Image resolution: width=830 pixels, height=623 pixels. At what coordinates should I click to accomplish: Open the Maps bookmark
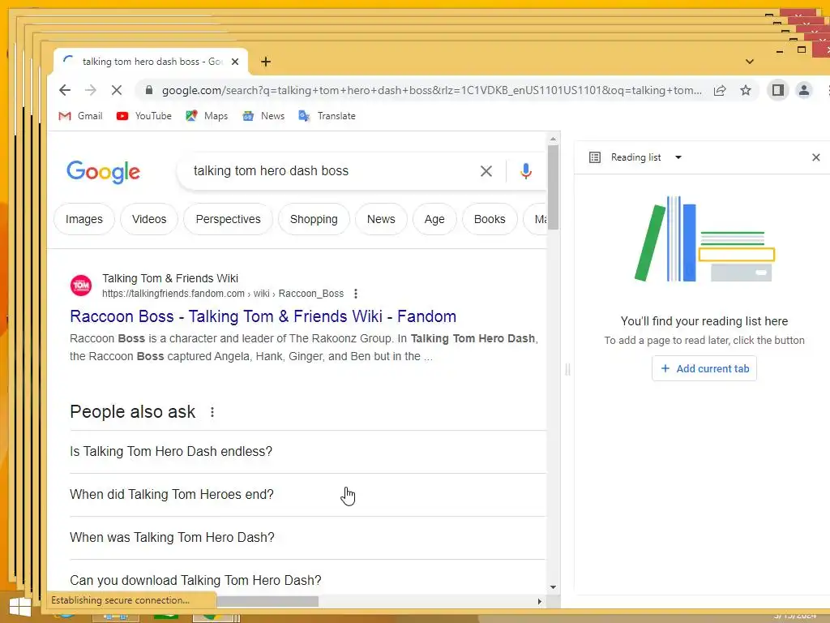pyautogui.click(x=207, y=116)
